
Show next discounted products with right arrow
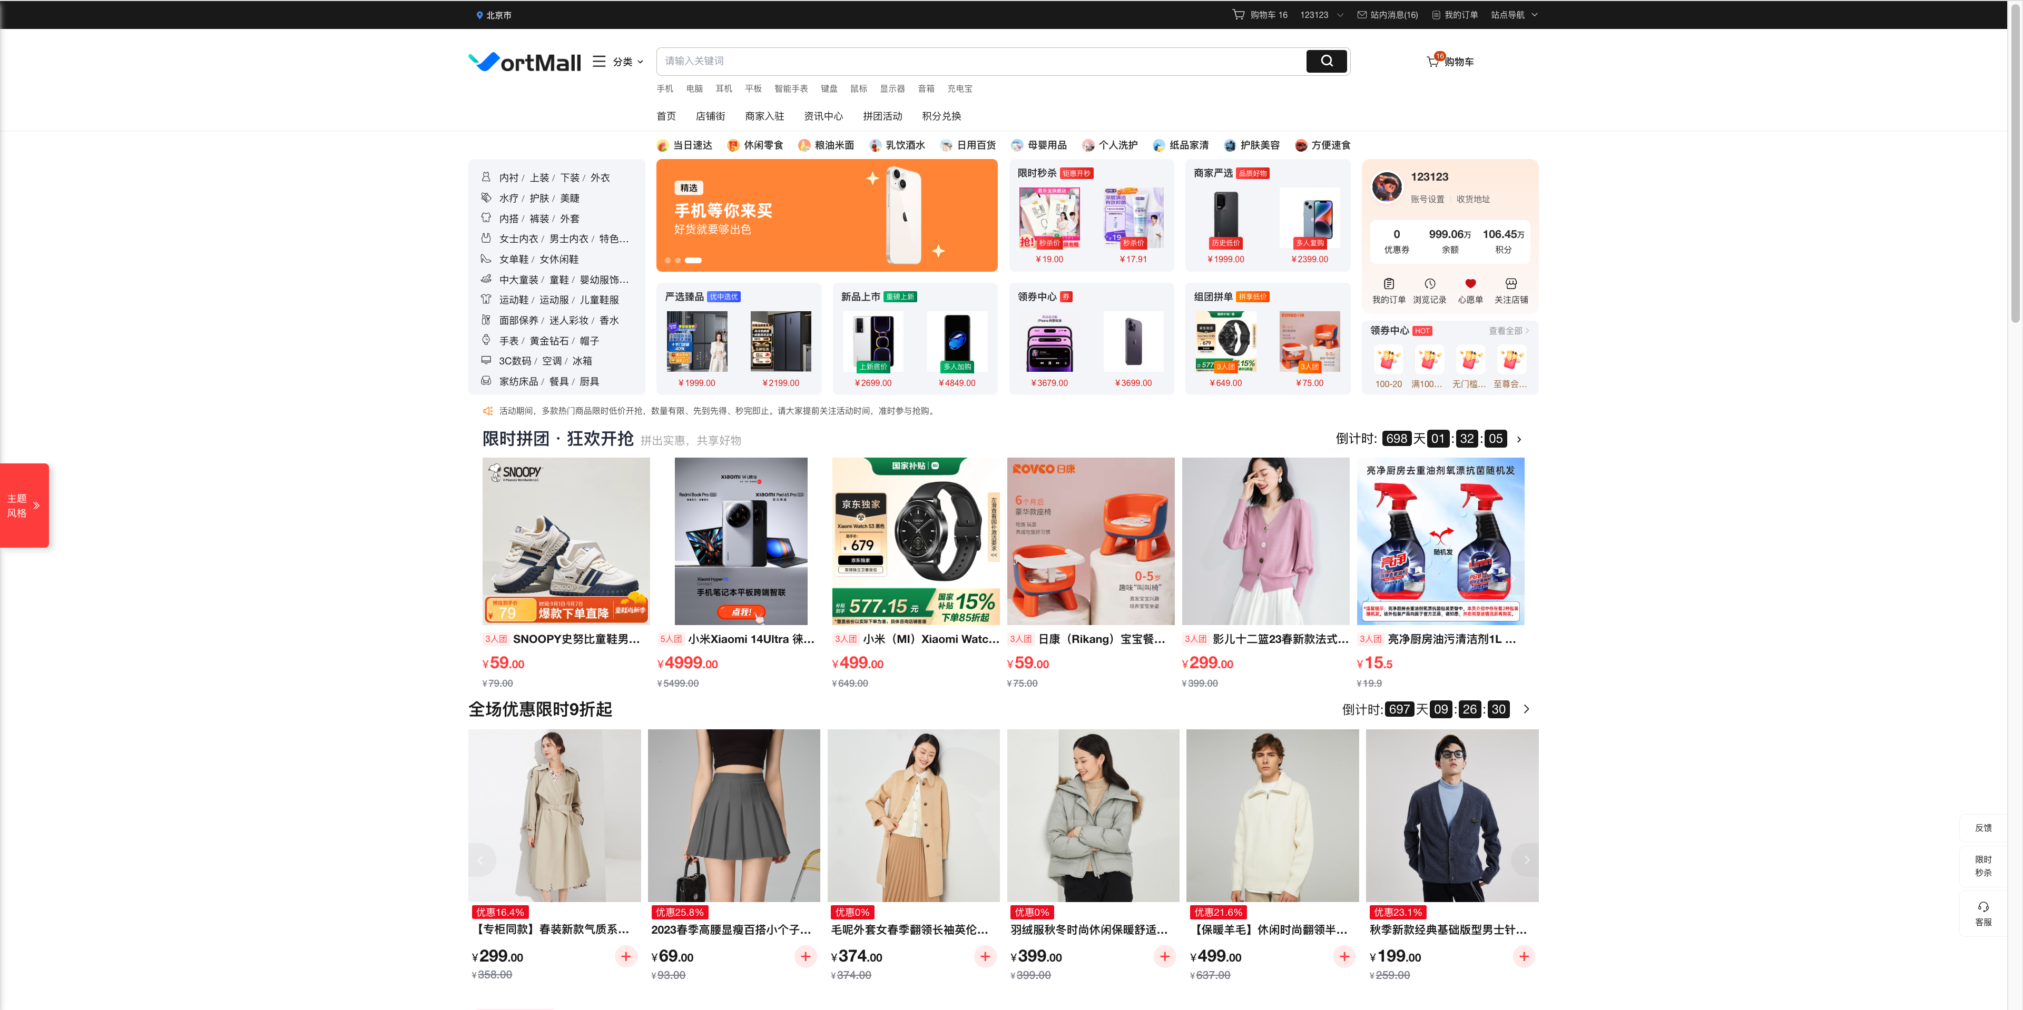tap(1526, 860)
